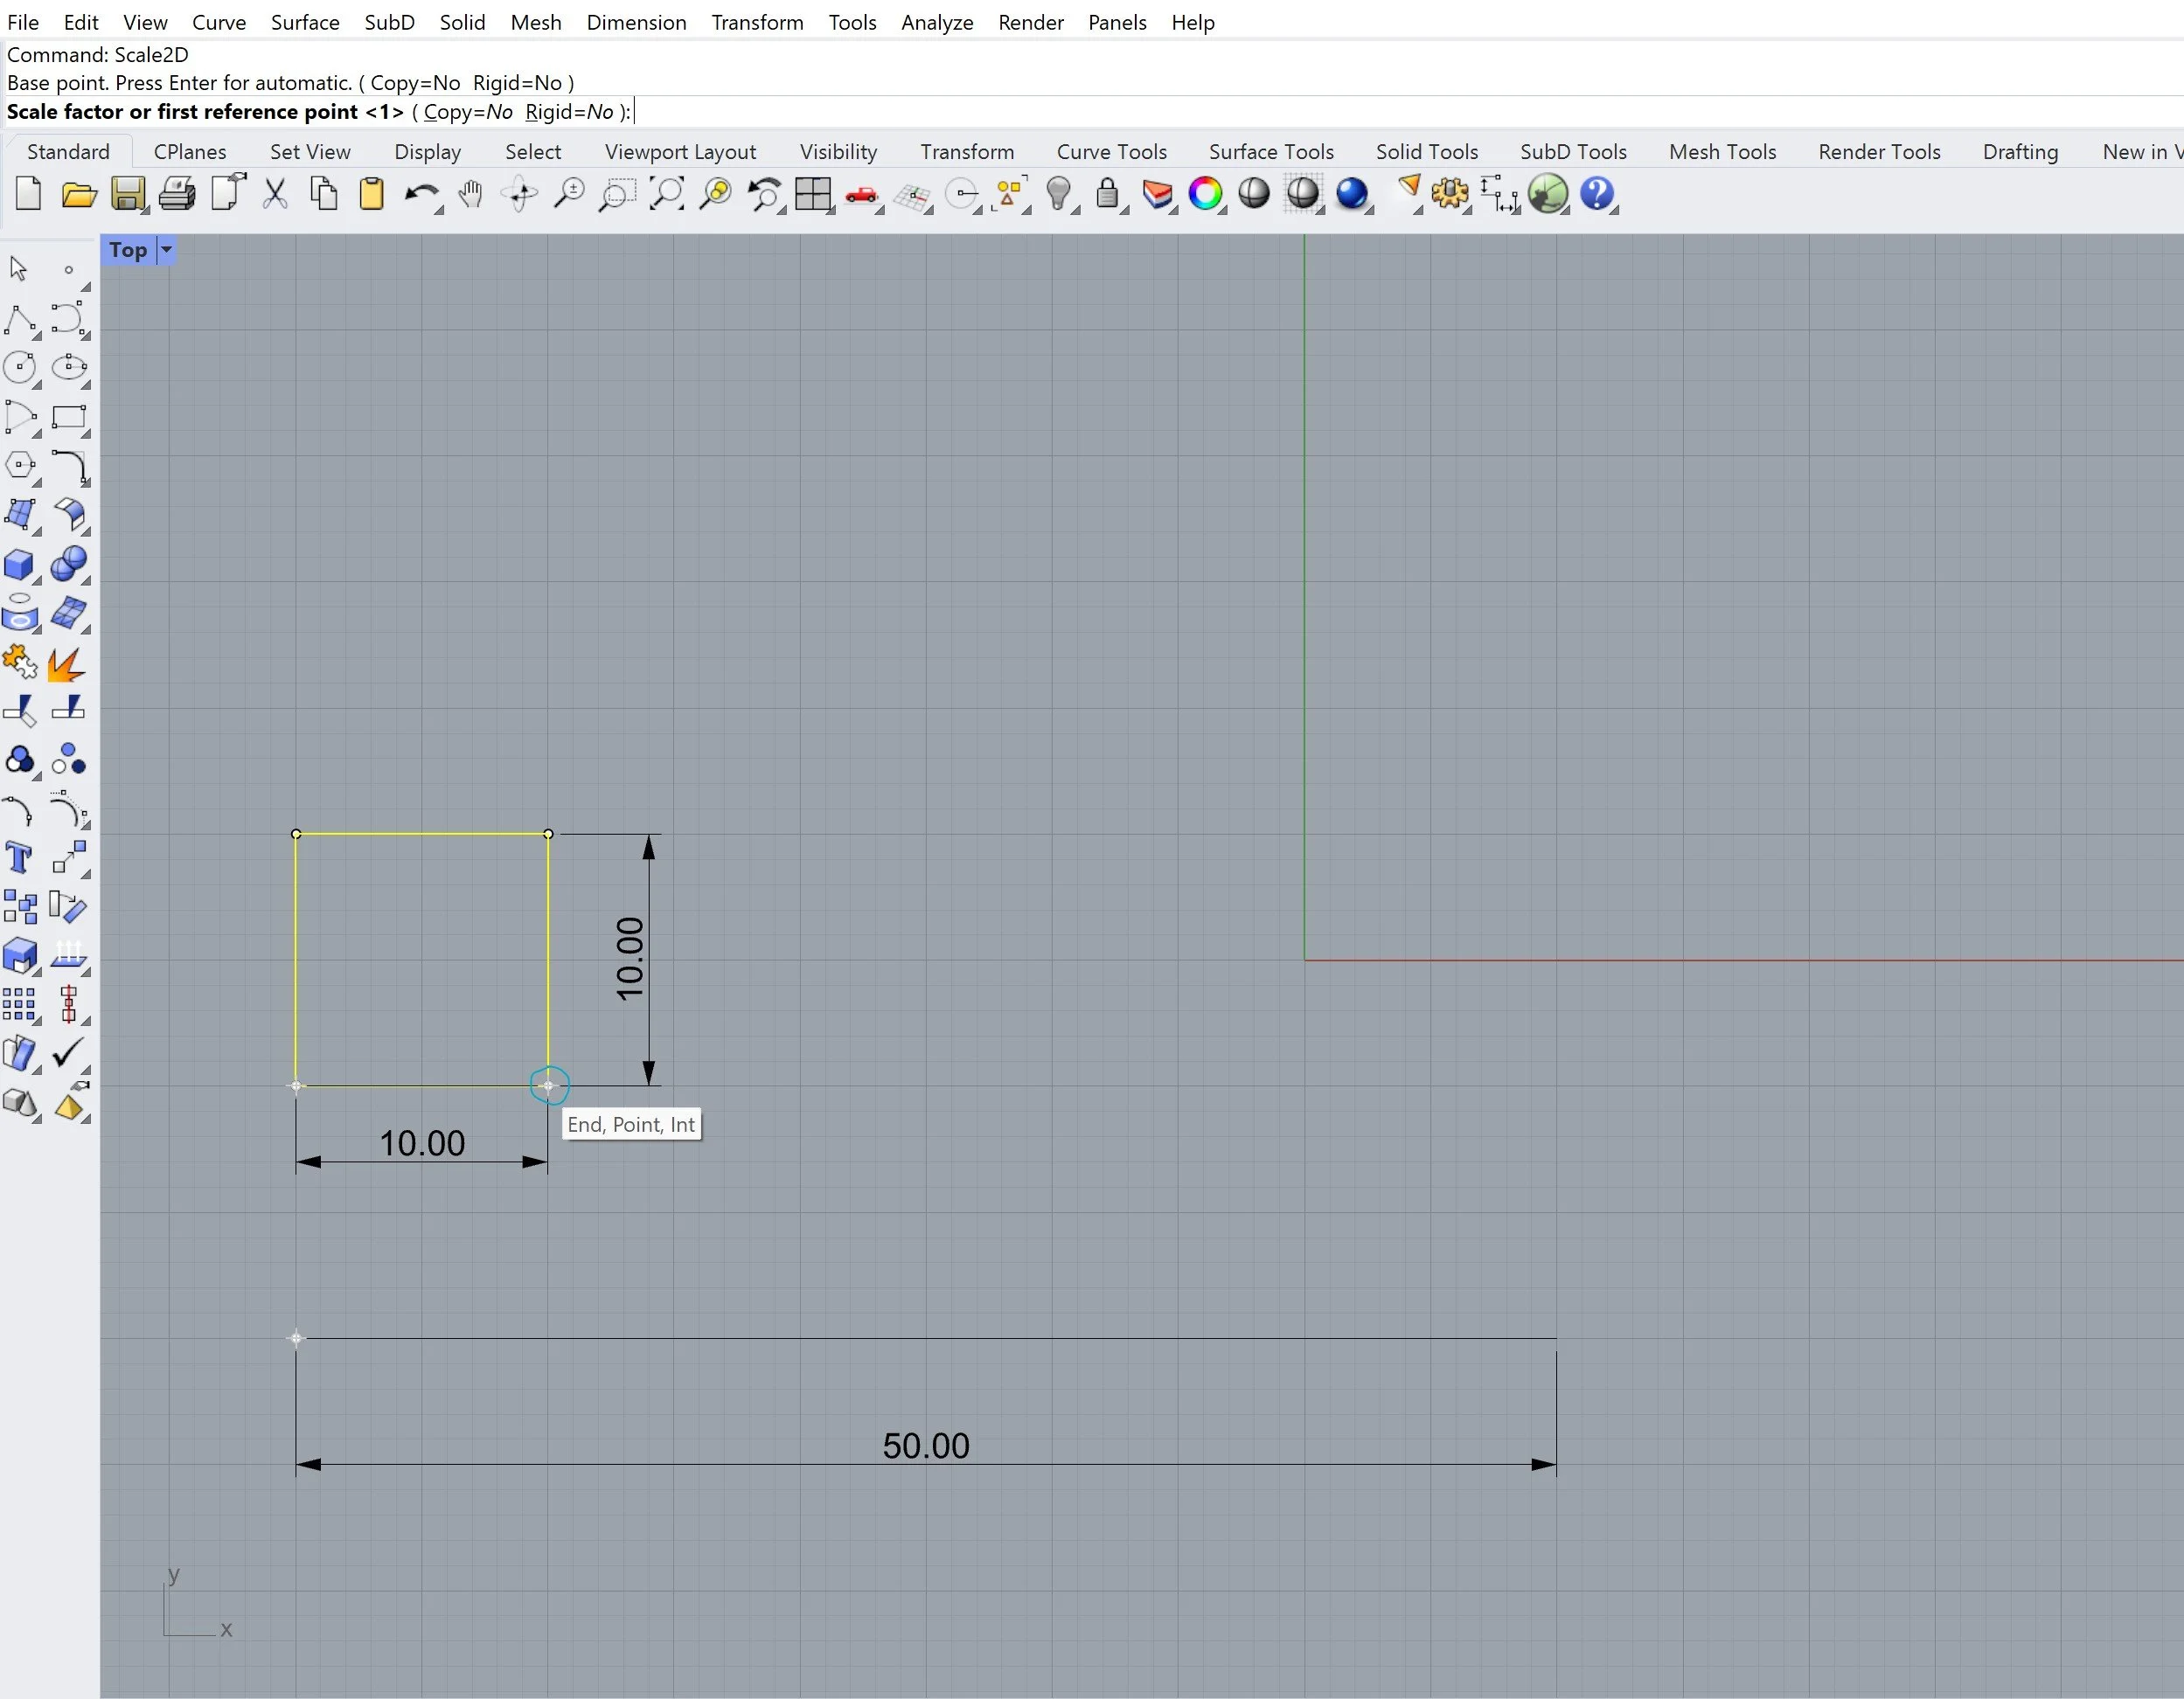The height and width of the screenshot is (1699, 2184).
Task: Switch to the Curve Tools tab
Action: click(1111, 152)
